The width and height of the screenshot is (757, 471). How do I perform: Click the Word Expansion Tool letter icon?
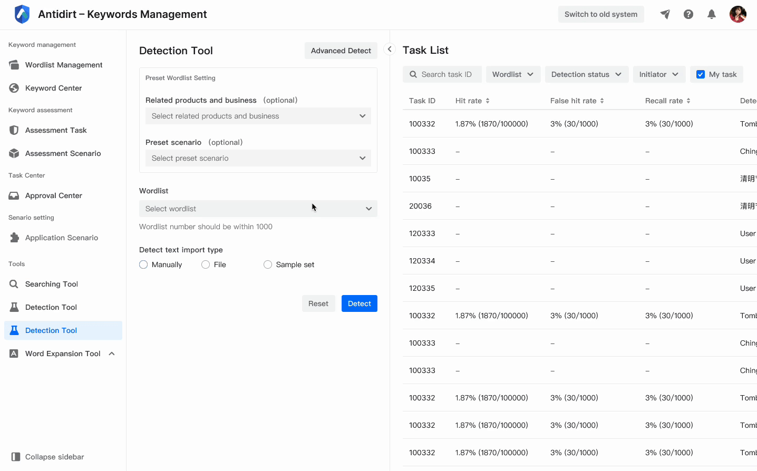click(14, 354)
